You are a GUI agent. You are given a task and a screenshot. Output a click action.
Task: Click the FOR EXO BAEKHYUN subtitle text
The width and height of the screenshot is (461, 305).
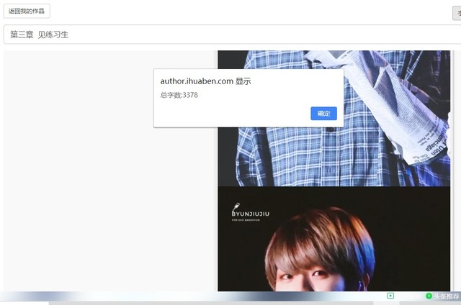pyautogui.click(x=247, y=221)
